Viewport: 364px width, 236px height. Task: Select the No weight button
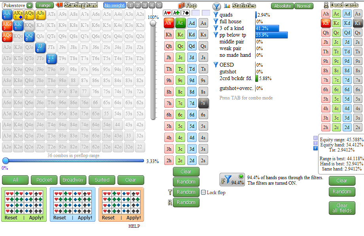click(x=115, y=5)
